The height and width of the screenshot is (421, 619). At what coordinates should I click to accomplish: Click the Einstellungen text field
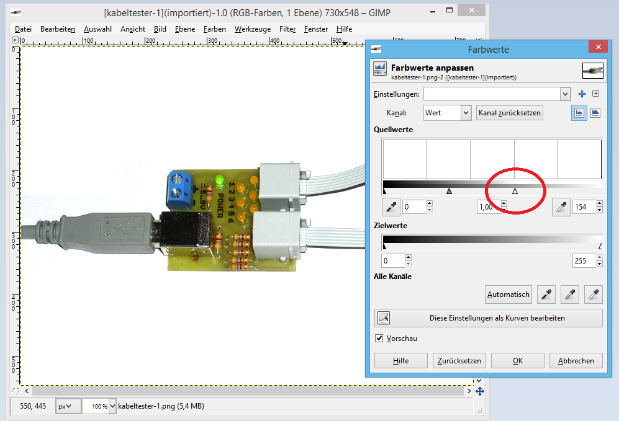492,94
